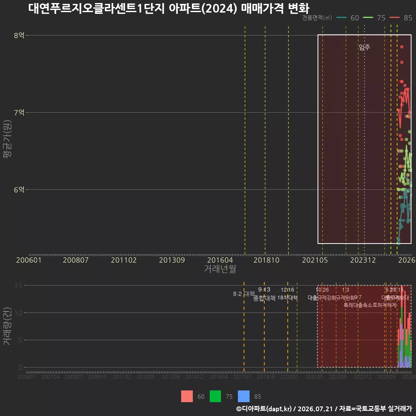Screen dimensions: 416x416
Task: Click the 201205 label on the volume chart axis
Action: (146, 377)
